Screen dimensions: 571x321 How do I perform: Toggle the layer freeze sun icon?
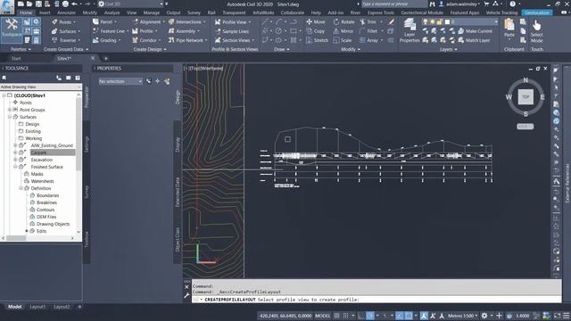(x=432, y=21)
